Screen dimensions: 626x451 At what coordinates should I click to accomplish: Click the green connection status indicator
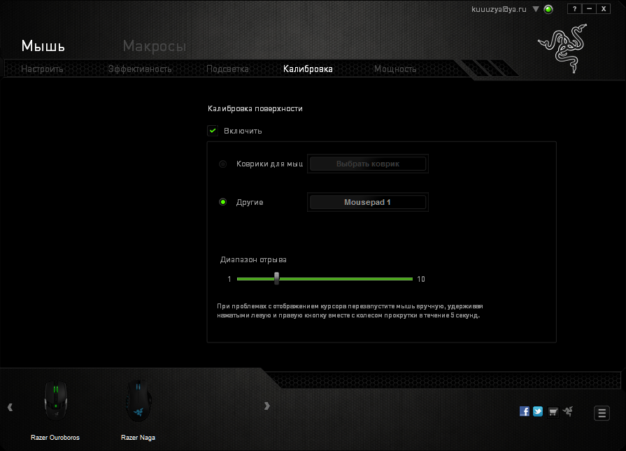(548, 9)
